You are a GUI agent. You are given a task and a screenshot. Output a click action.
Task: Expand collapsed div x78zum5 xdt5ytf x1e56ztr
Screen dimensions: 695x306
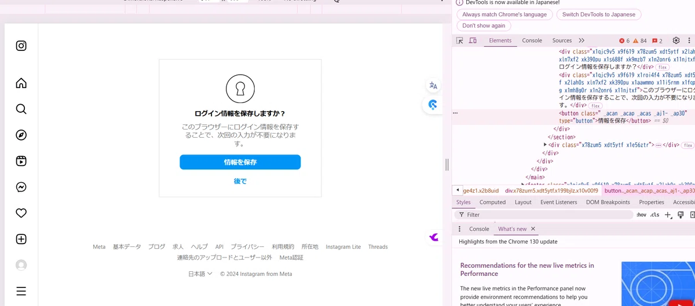coord(546,145)
